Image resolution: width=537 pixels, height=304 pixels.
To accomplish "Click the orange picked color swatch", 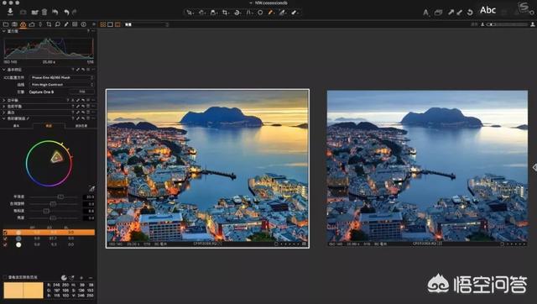I will 23,291.
